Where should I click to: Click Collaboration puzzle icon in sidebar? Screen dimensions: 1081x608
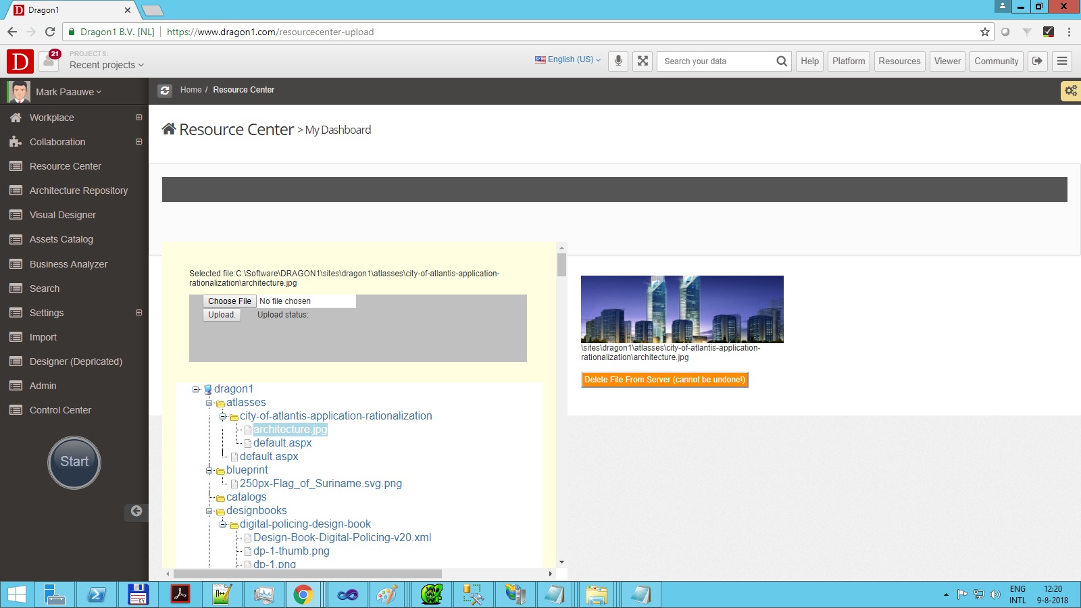pos(16,142)
